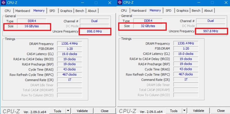Select the Memory tab in left window
This screenshot has height=114, width=230.
point(39,11)
